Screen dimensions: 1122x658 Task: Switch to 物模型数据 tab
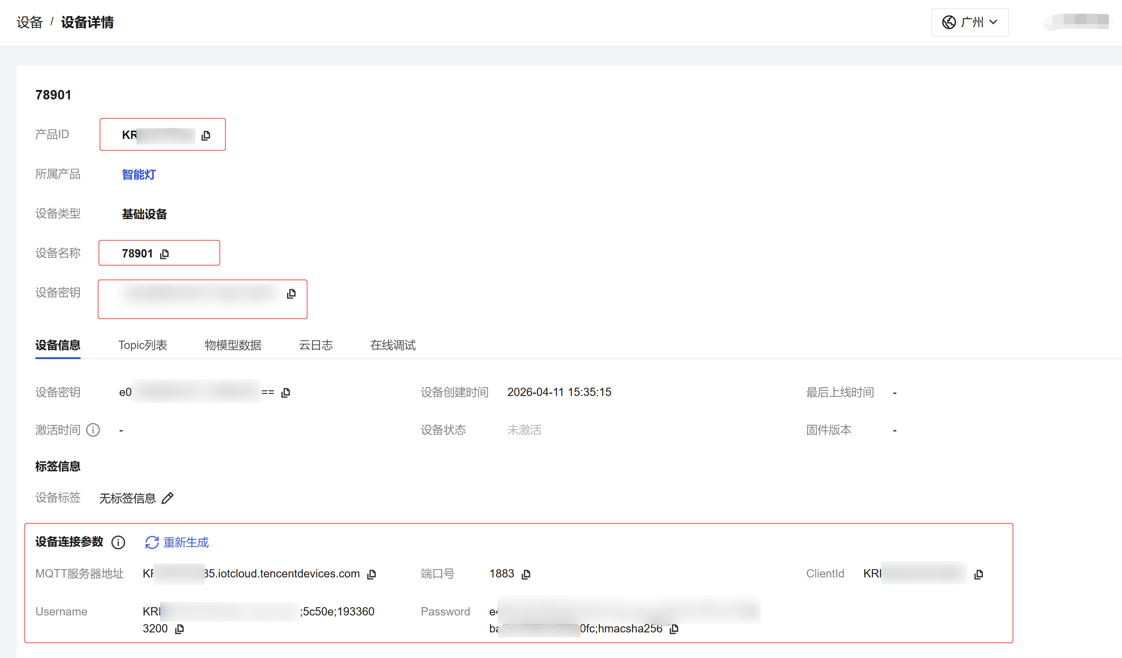[233, 345]
